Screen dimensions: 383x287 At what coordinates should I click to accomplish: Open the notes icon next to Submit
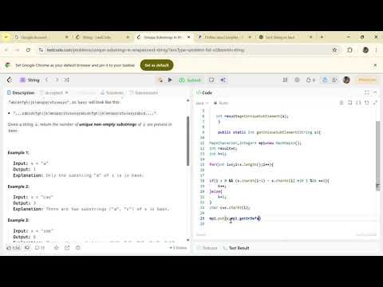pos(211,80)
